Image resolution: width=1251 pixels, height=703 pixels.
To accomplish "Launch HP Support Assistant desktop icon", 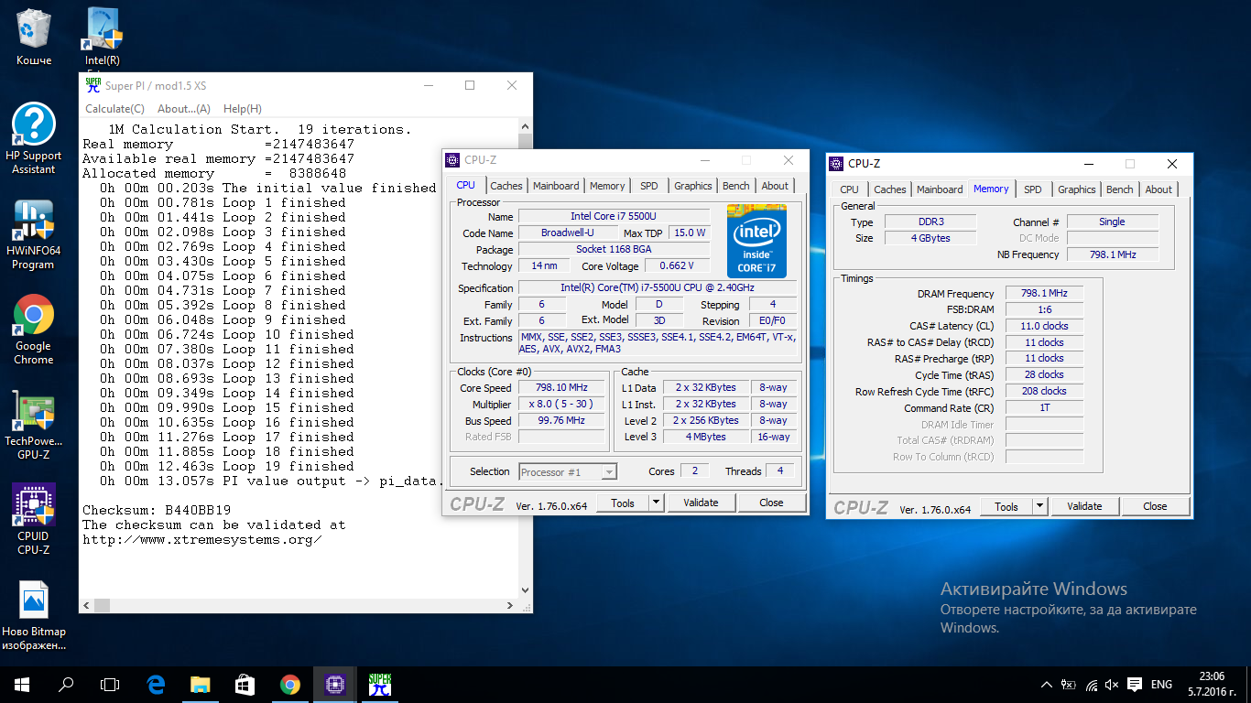I will click(34, 139).
